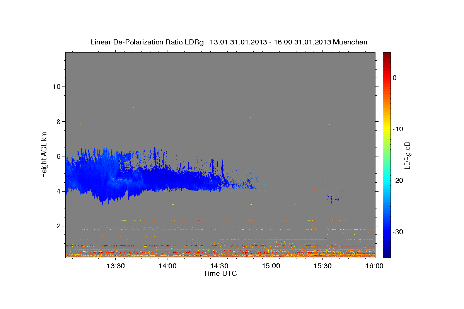Click the small blue echo near 15:35
Viewport: 464px width, 309px height.
(331, 198)
